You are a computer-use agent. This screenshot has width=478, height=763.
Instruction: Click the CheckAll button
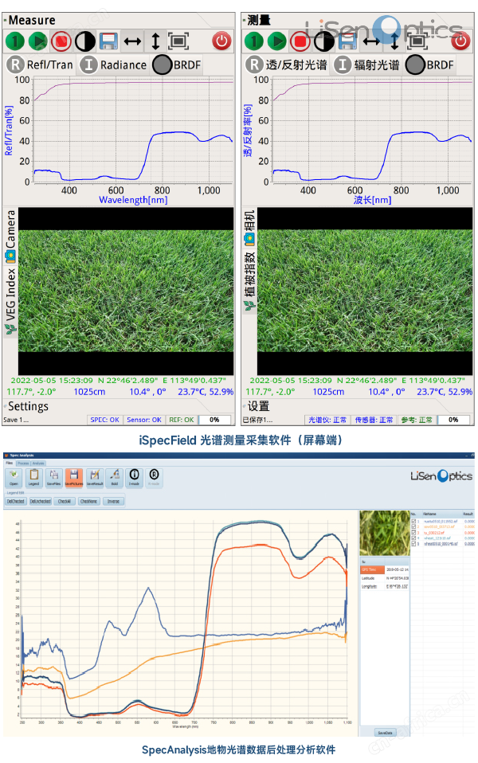65,501
